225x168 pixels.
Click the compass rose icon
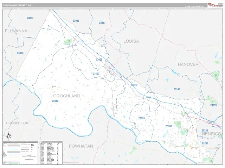point(8,136)
